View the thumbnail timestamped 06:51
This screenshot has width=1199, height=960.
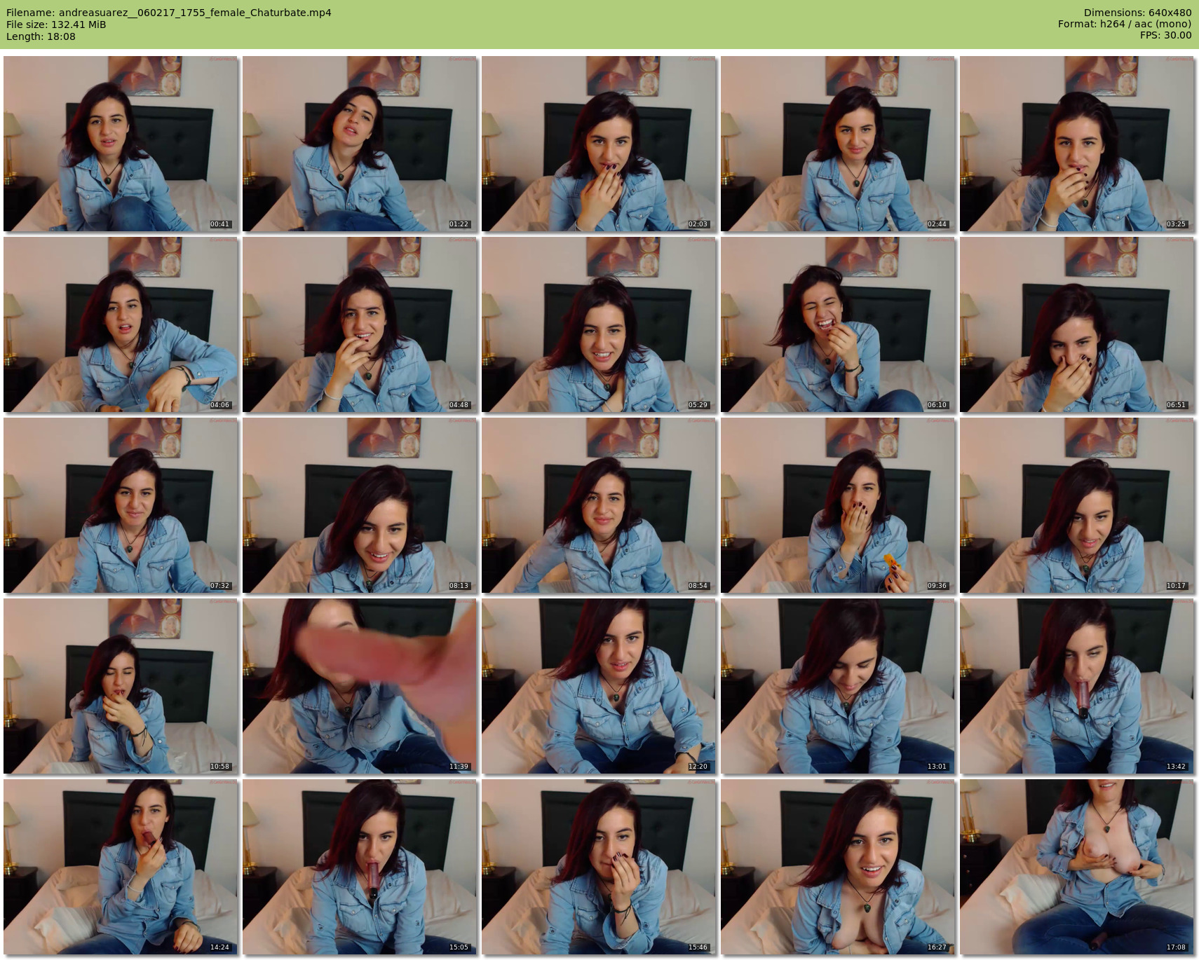[1077, 324]
